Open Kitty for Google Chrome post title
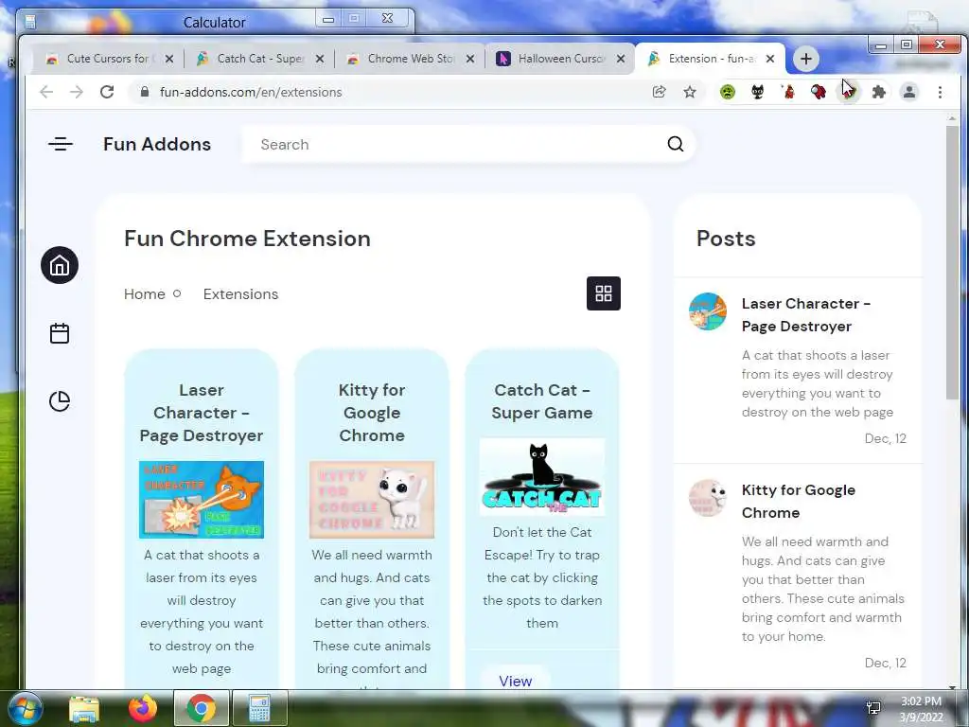This screenshot has width=969, height=727. (x=799, y=502)
